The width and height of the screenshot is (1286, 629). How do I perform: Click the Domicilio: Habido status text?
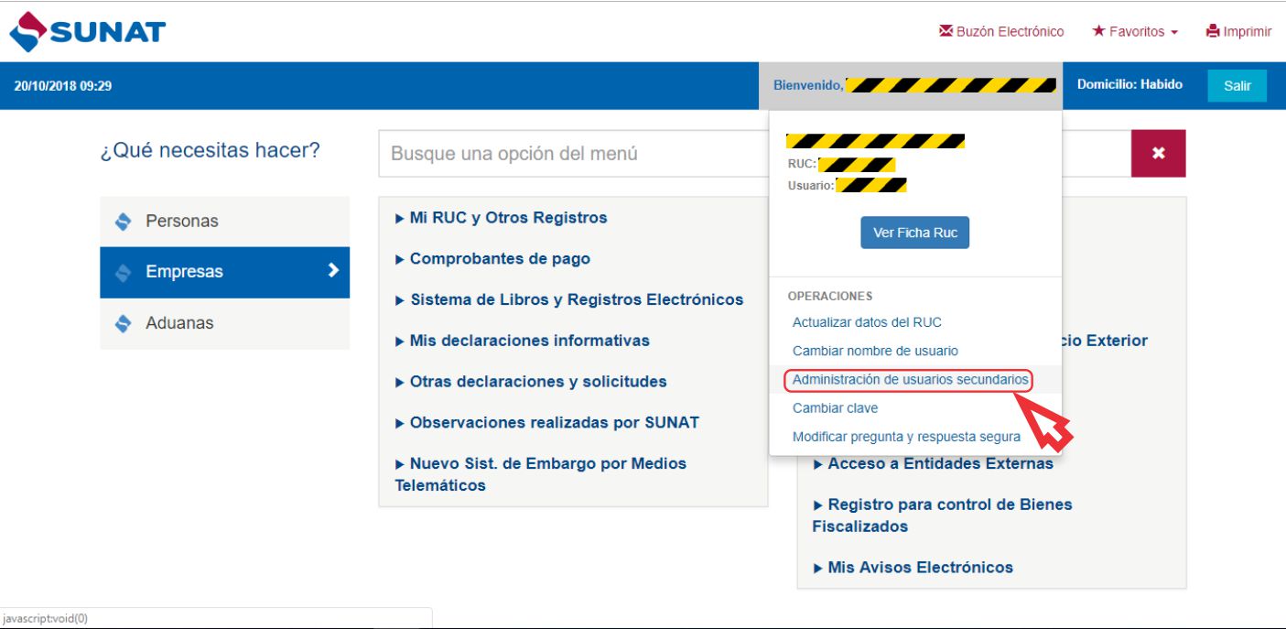click(x=1129, y=84)
